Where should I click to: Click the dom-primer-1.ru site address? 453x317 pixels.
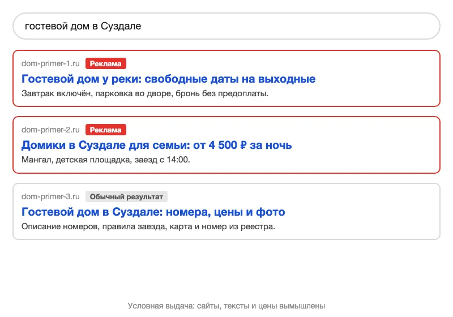50,63
